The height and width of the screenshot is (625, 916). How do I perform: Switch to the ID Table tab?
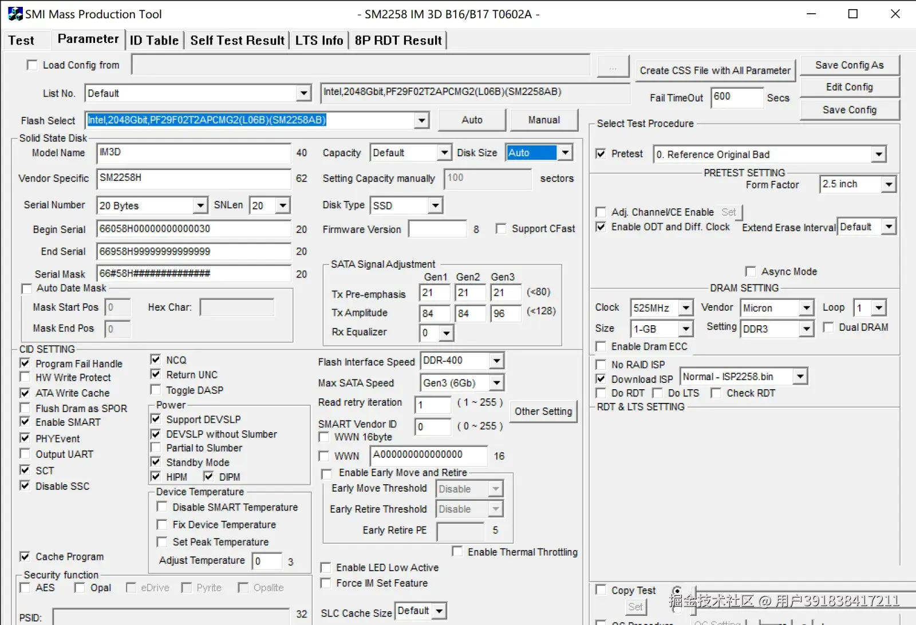point(154,40)
